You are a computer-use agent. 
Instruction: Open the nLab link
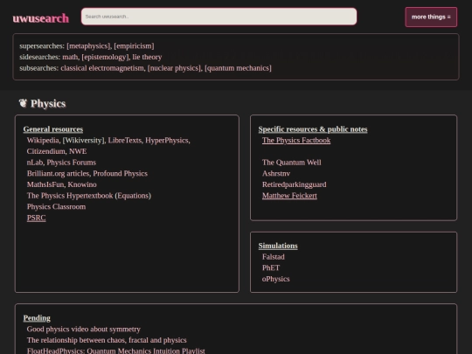35,163
